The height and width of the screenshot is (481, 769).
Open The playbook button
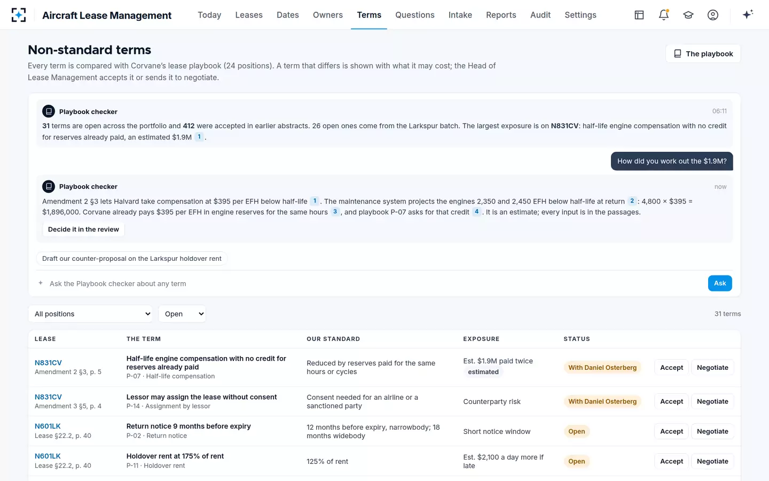click(703, 53)
